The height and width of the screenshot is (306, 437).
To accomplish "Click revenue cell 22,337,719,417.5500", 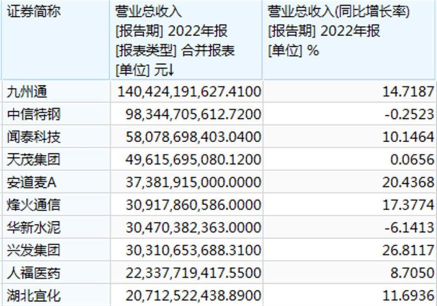I will tap(187, 273).
